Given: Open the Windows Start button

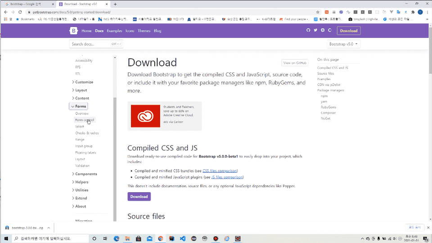Looking at the screenshot, I should pyautogui.click(x=6, y=238).
